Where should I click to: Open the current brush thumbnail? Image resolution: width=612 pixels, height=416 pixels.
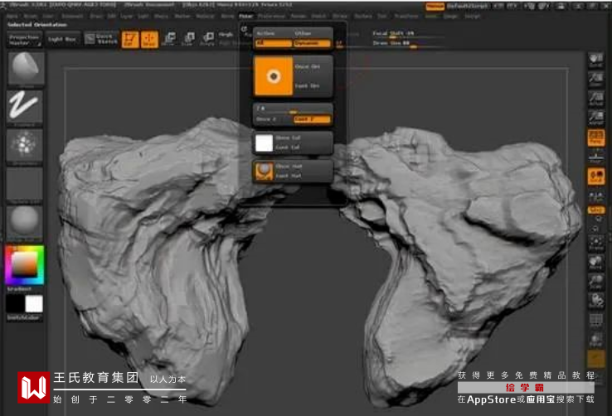[26, 69]
